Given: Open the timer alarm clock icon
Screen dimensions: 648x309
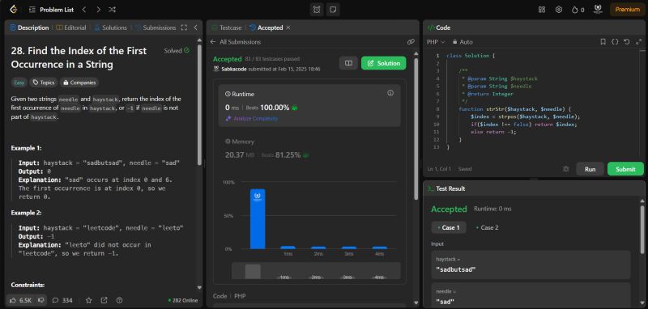Looking at the screenshot, I should [317, 10].
